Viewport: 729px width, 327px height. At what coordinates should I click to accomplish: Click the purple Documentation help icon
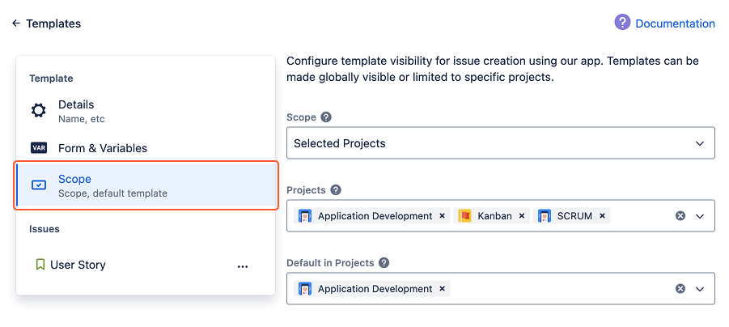(x=622, y=23)
